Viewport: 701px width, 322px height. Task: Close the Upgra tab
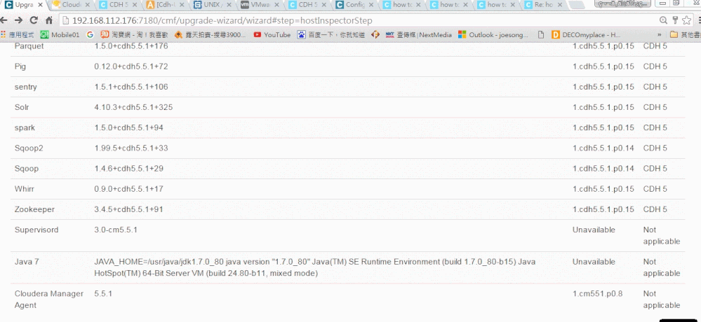pos(40,6)
